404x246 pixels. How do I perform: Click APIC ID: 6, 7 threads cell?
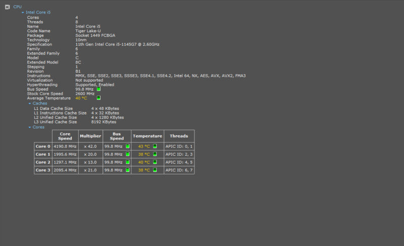coord(179,170)
